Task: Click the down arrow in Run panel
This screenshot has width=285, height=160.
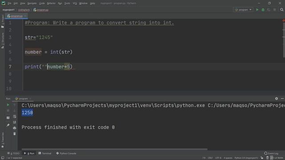Action: click(x=15, y=111)
